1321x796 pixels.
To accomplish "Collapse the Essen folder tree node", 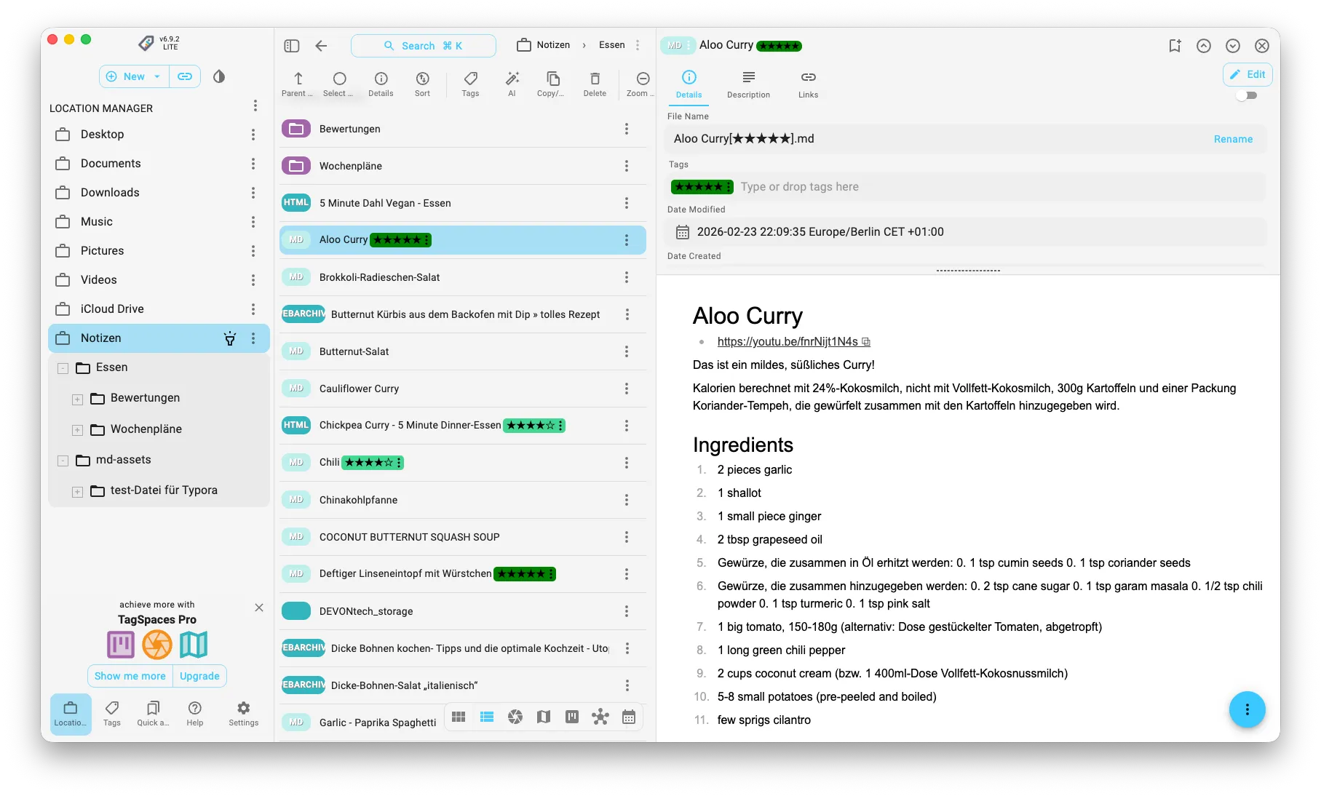I will [63, 368].
